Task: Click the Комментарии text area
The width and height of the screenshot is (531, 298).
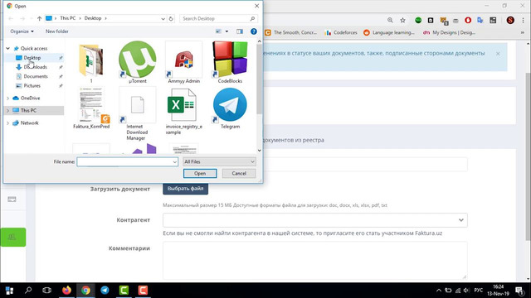Action: [x=315, y=261]
